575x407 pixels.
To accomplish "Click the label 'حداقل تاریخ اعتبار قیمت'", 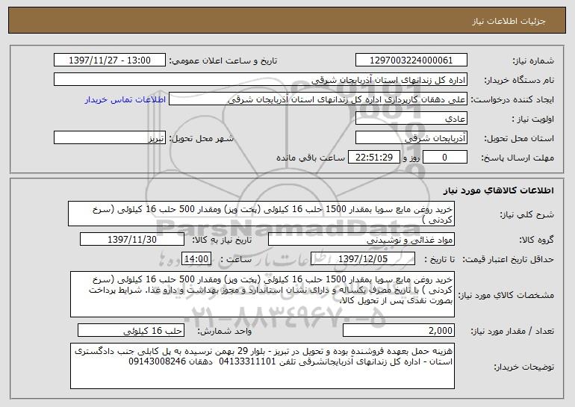I will point(508,259).
